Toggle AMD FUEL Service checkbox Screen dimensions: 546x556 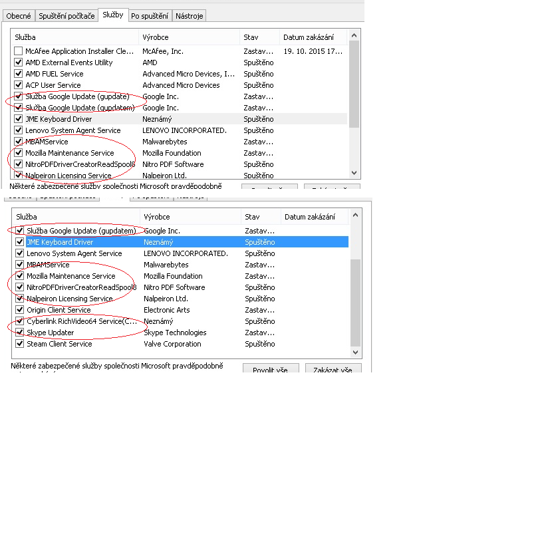click(19, 74)
